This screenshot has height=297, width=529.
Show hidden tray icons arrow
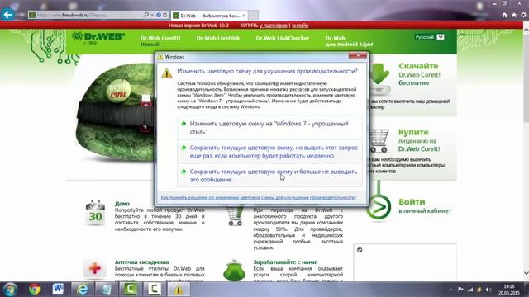451,290
